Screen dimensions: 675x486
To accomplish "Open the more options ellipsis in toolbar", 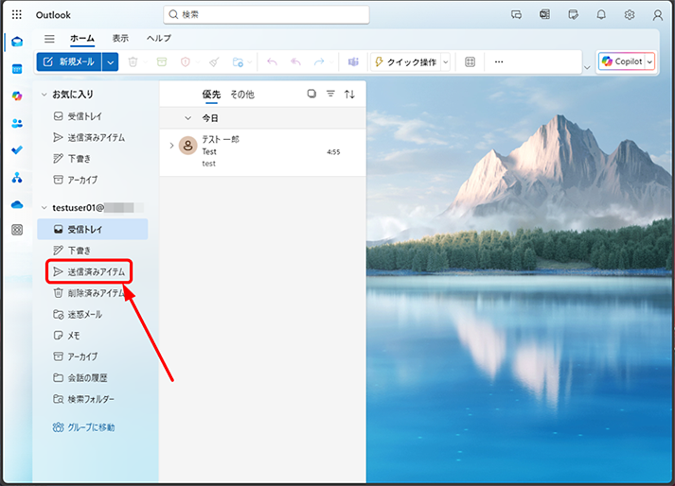I will pos(499,62).
